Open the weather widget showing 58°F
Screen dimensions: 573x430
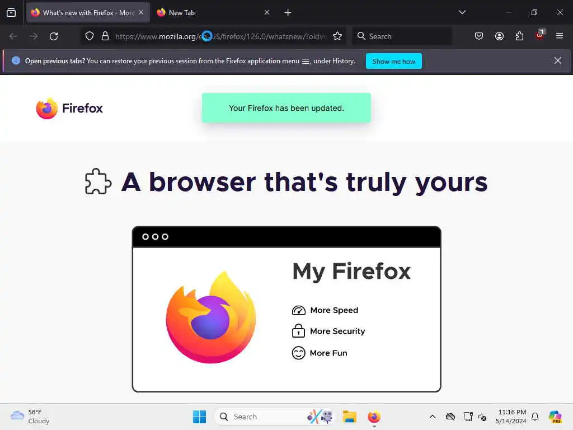coord(30,417)
